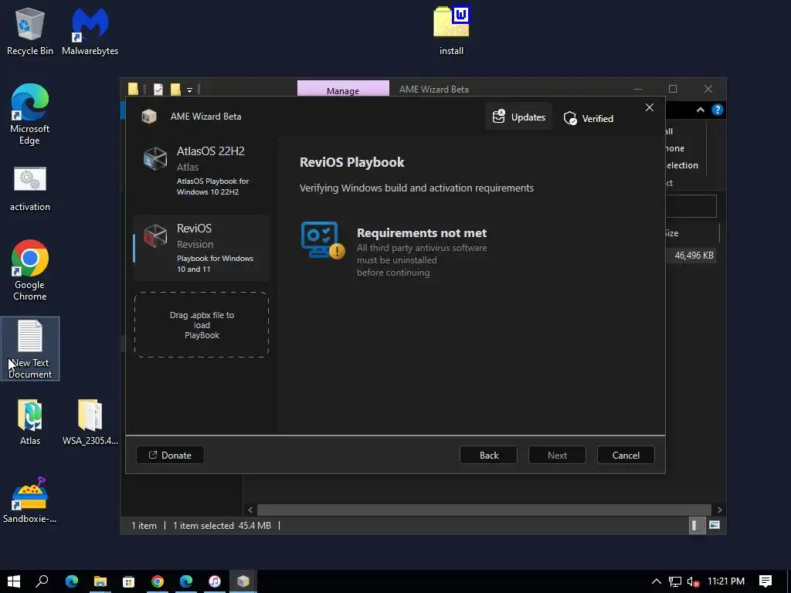
Task: Click the muted volume tray icon
Action: [693, 581]
